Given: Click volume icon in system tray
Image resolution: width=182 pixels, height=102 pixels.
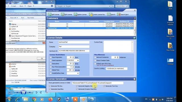Looking at the screenshot, I should 163,99.
